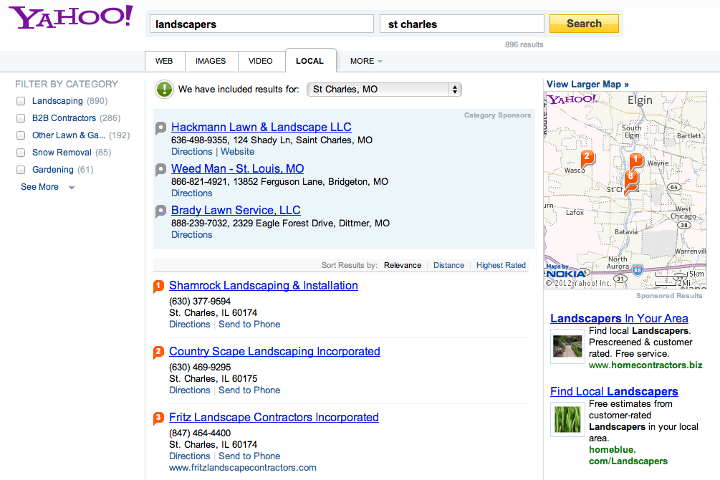The image size is (720, 480).
Task: Enable the Snow Removal filter
Action: 21,152
